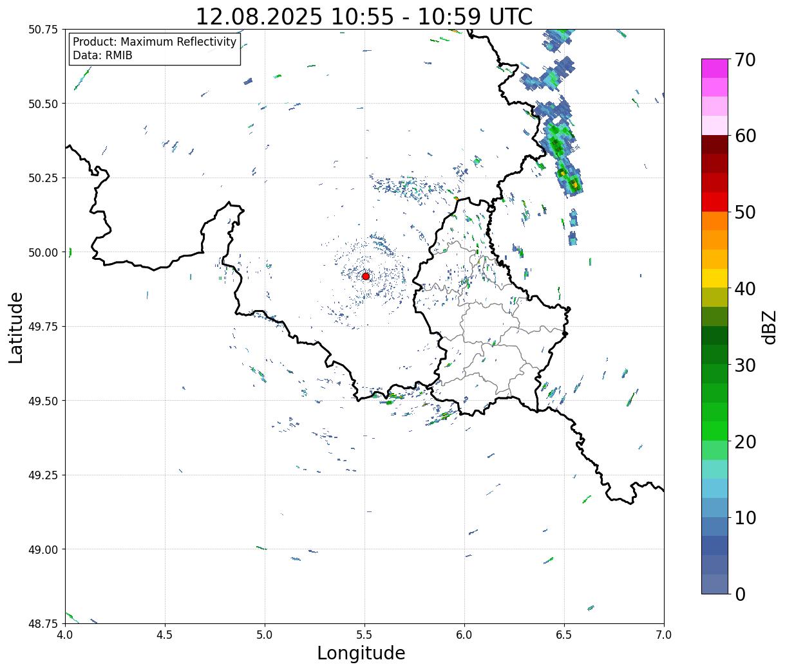Viewport: 785px width, 669px height.
Task: Click the colorbar tick label '60'
Action: pyautogui.click(x=744, y=136)
